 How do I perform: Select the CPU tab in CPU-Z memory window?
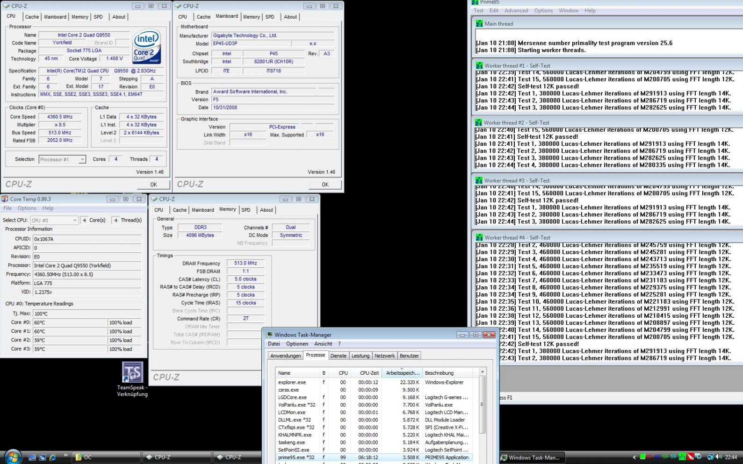pyautogui.click(x=159, y=210)
